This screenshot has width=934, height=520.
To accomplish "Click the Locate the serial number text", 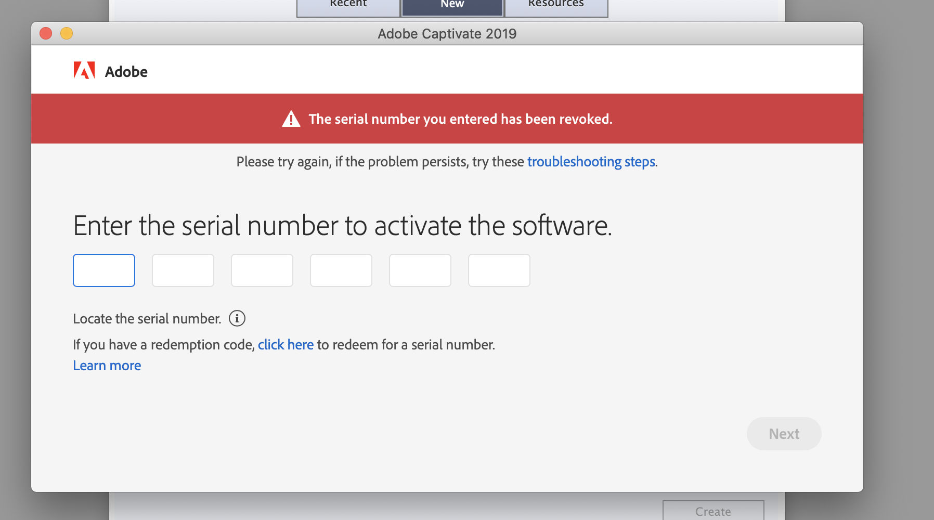I will pyautogui.click(x=147, y=319).
